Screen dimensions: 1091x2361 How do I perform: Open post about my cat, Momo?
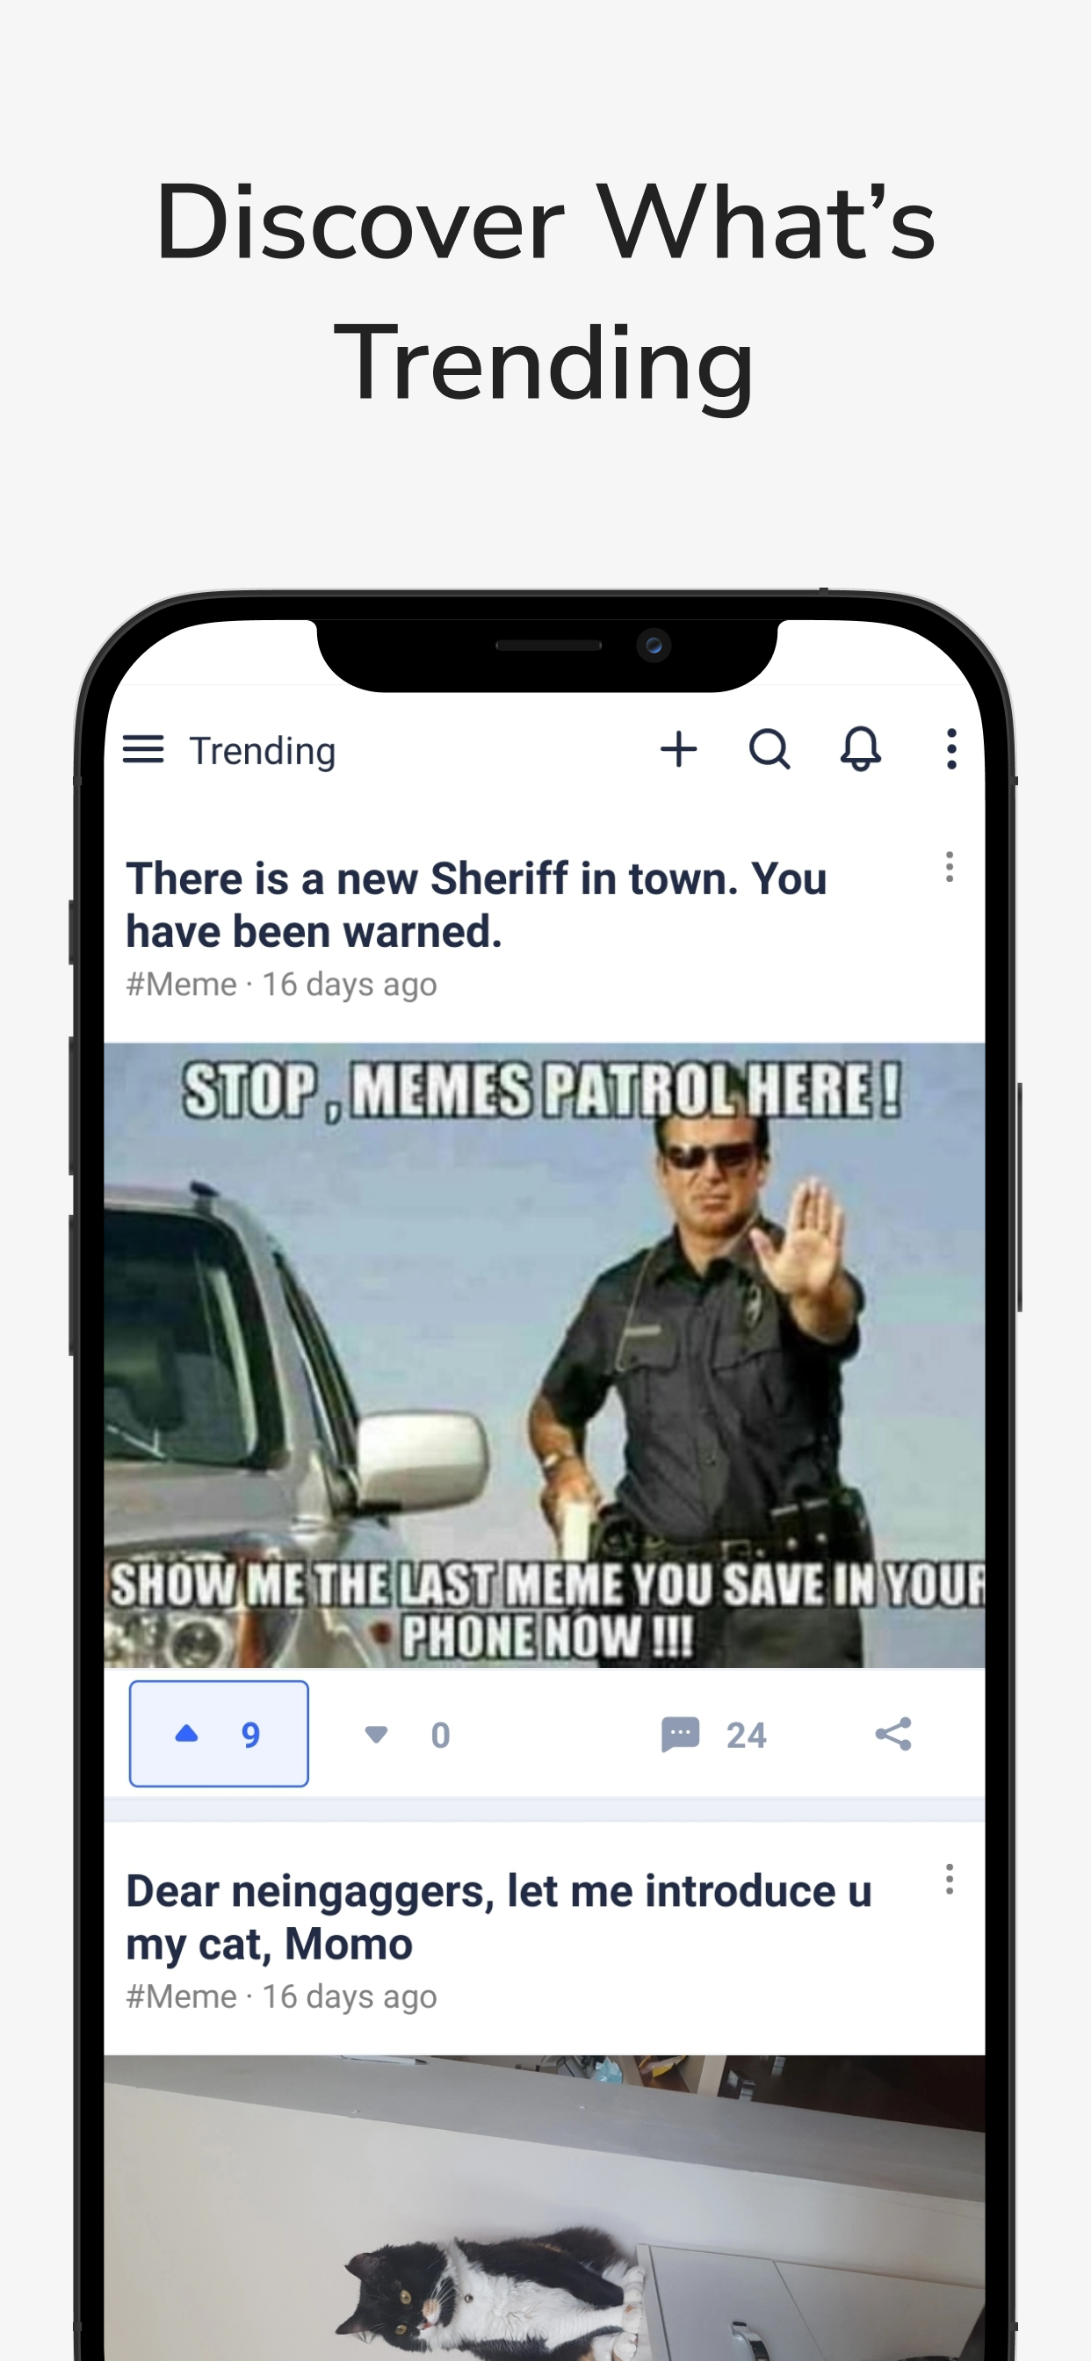click(499, 1917)
